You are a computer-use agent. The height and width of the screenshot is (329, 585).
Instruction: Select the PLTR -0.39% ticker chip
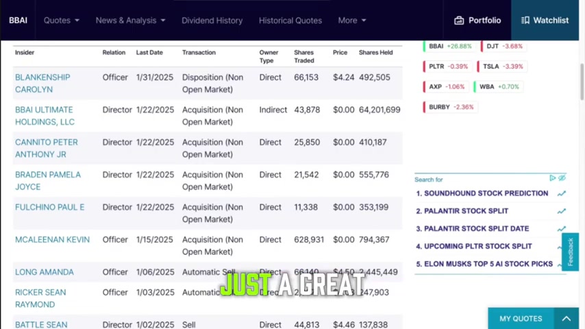(x=448, y=66)
